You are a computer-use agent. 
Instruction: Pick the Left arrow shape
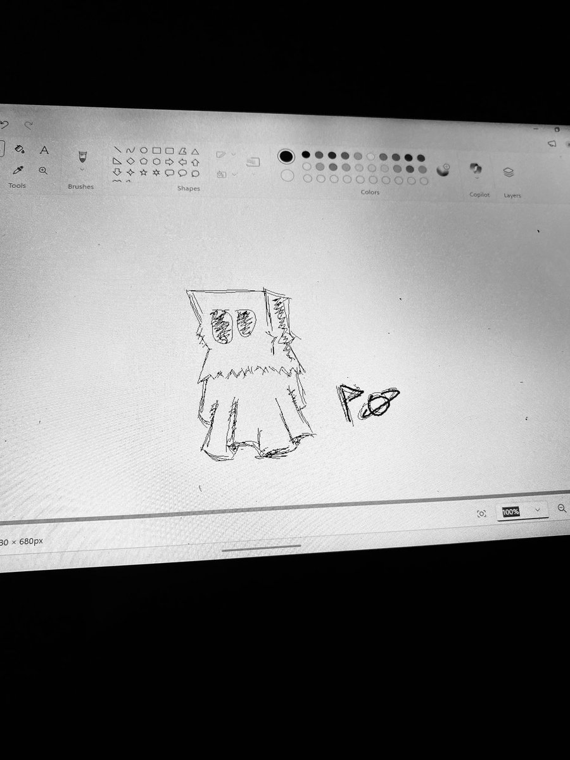(x=182, y=162)
